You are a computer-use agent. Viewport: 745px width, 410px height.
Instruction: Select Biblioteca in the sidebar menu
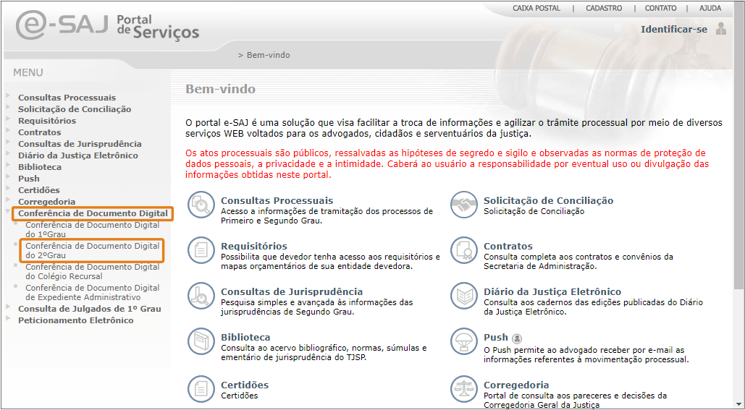(40, 167)
